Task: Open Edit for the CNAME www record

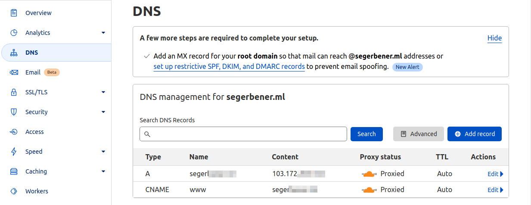Action: pyautogui.click(x=495, y=189)
